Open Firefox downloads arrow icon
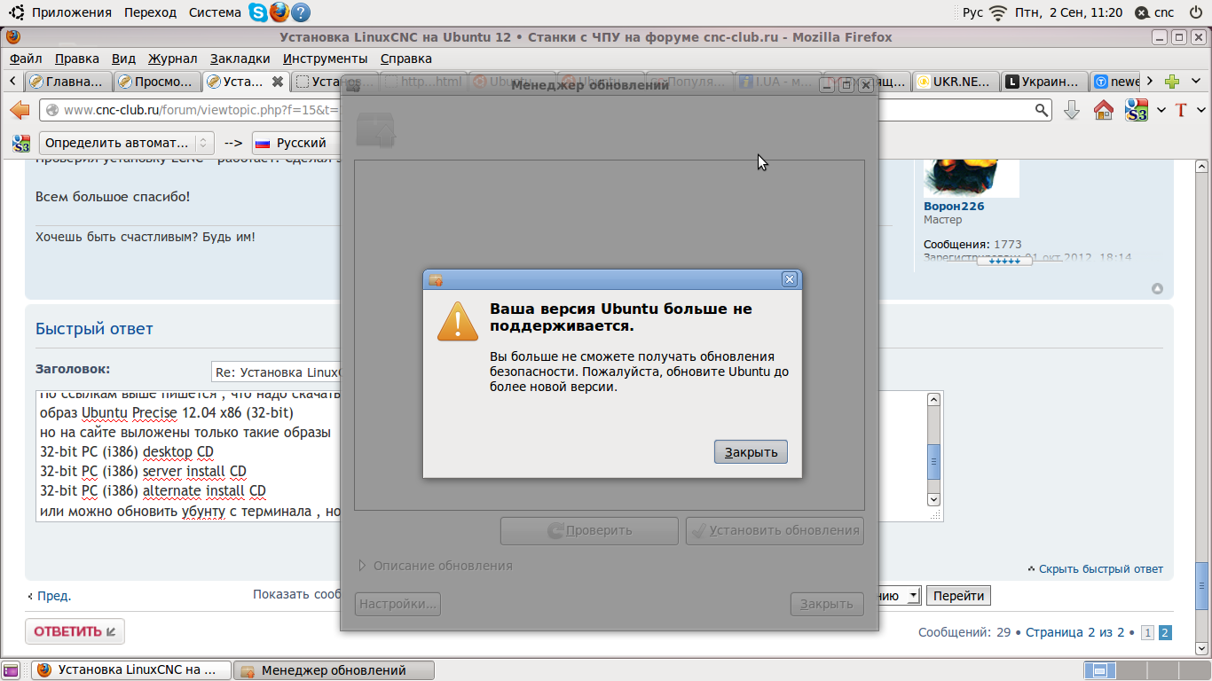 click(1072, 110)
